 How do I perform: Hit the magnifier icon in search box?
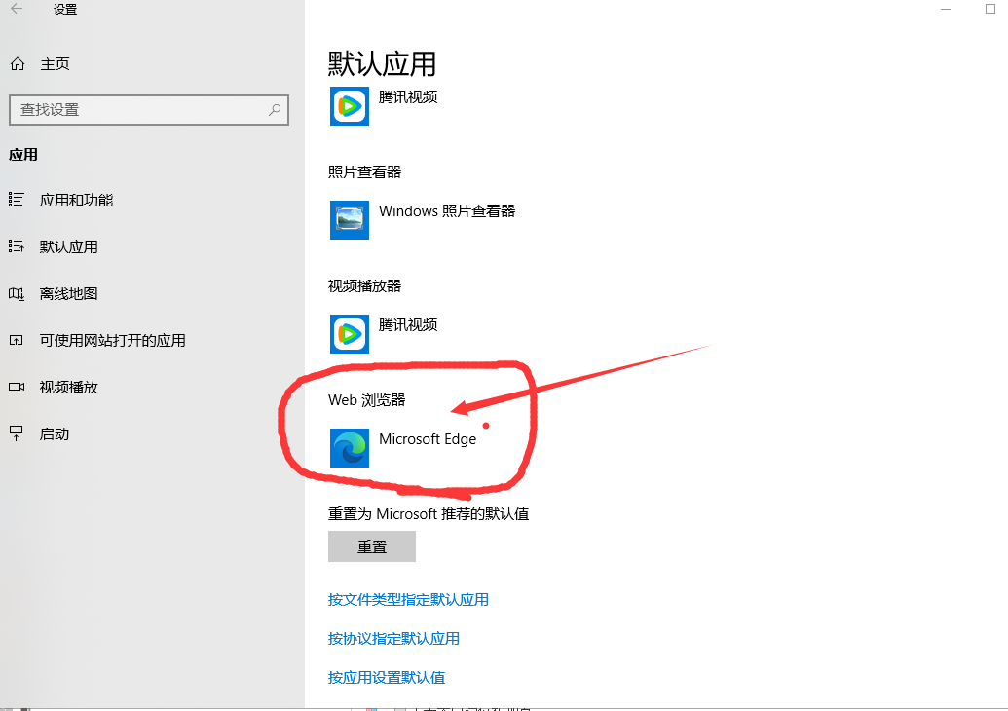pyautogui.click(x=275, y=110)
